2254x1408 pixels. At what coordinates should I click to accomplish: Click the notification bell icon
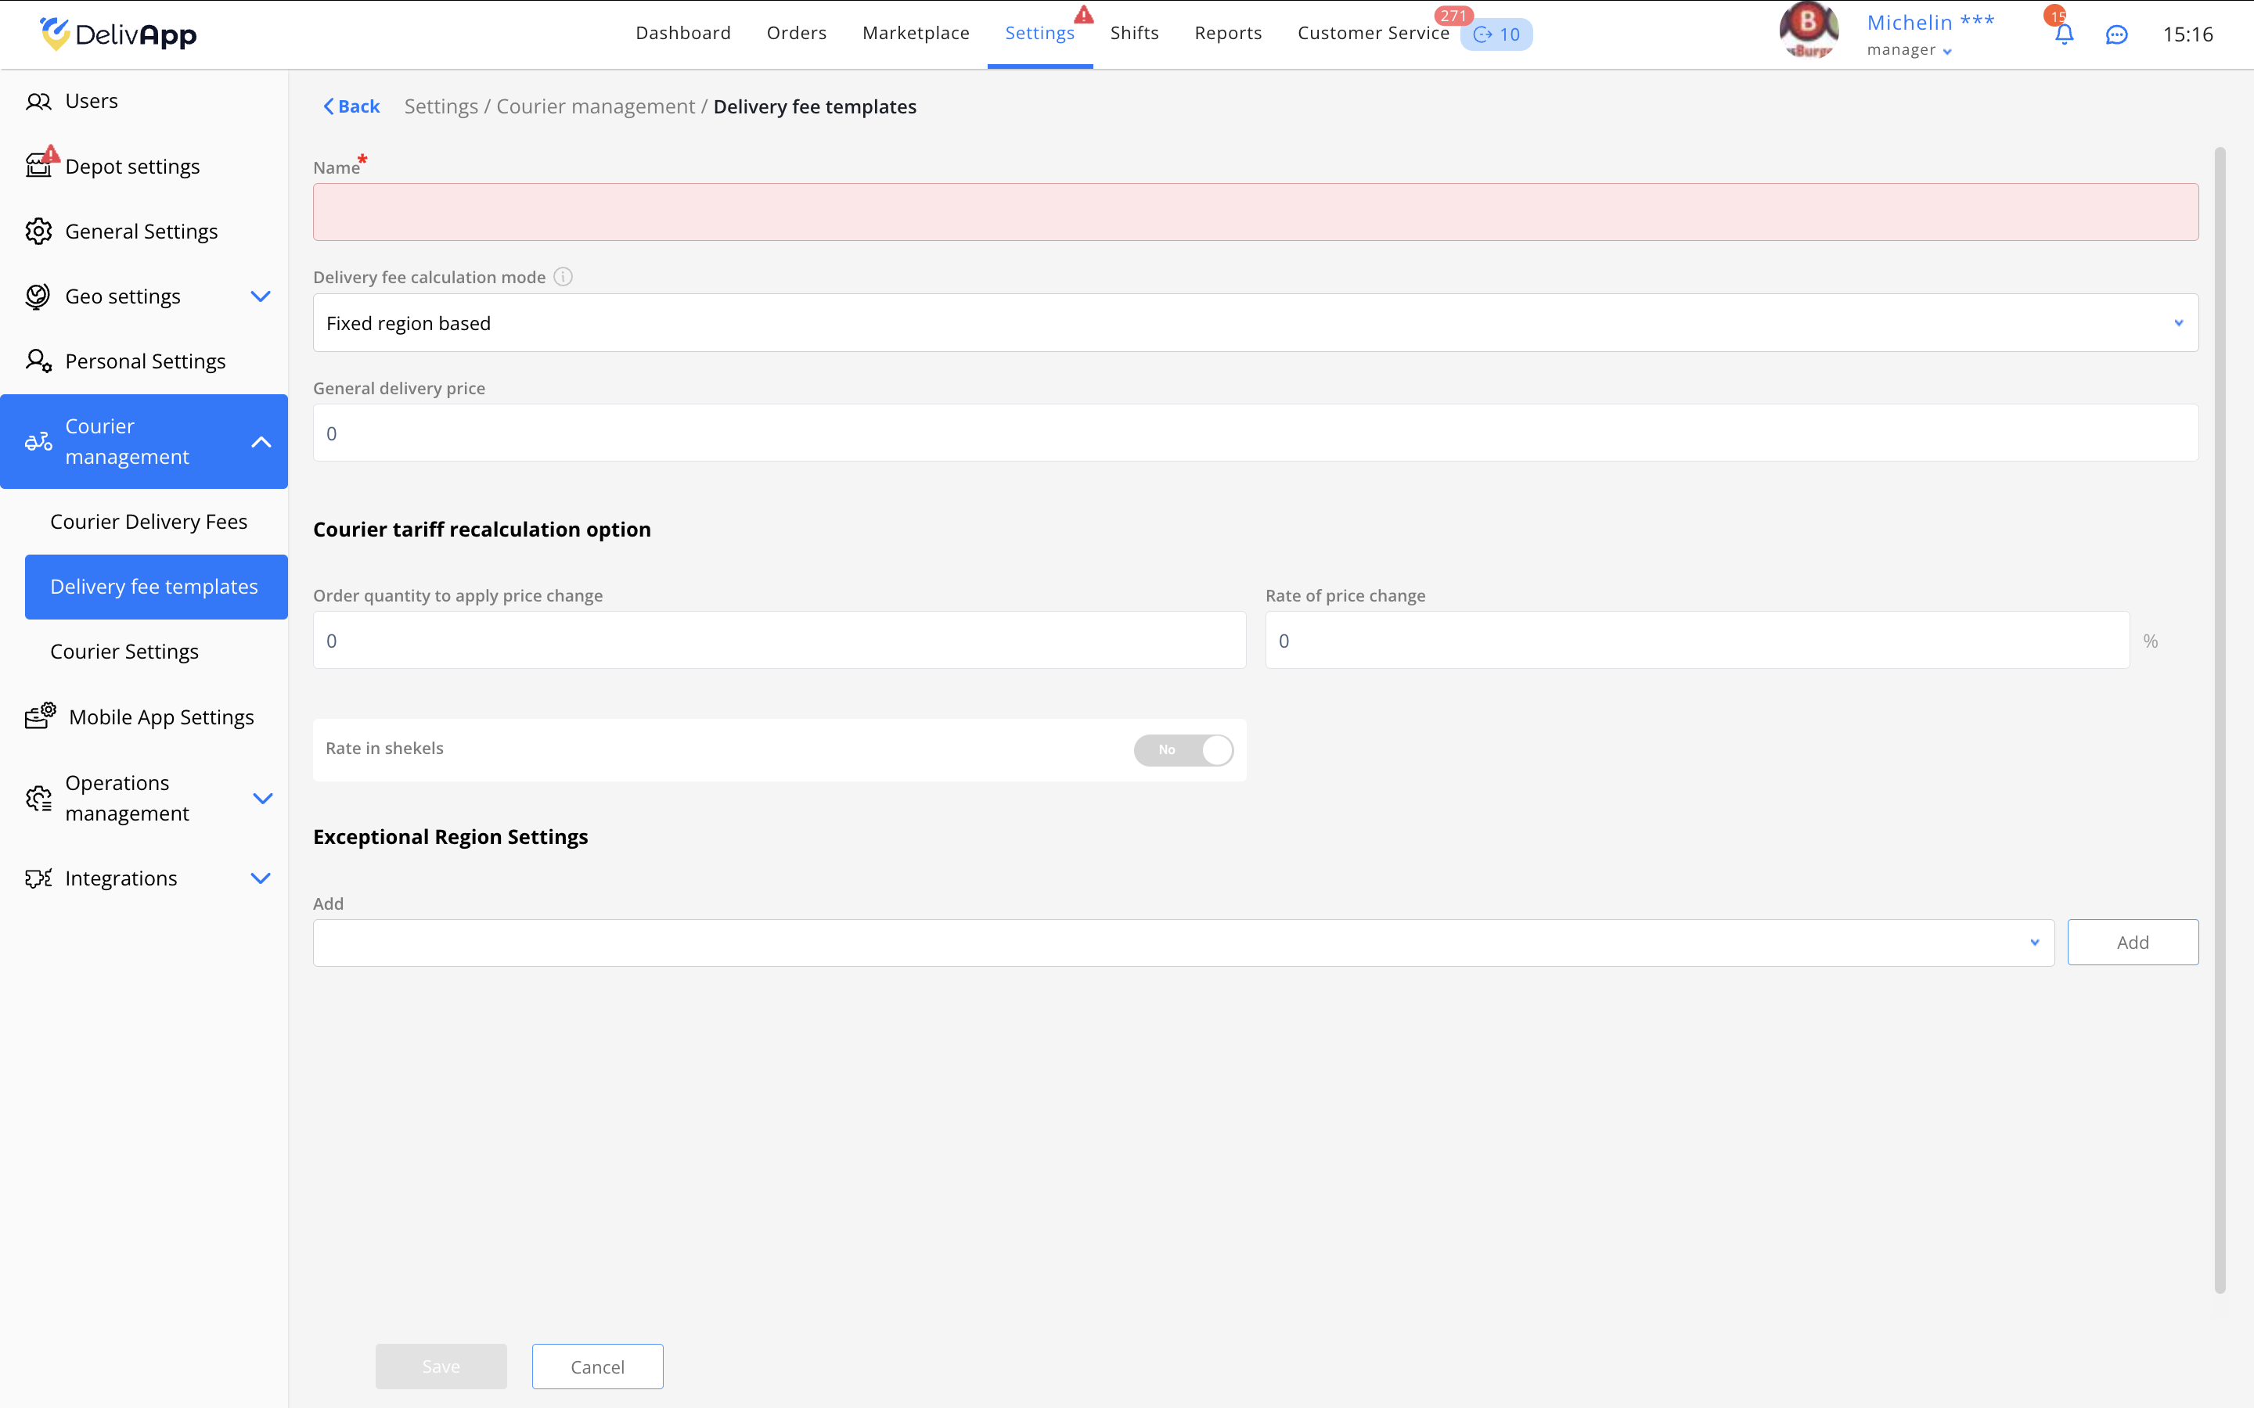pos(2063,34)
